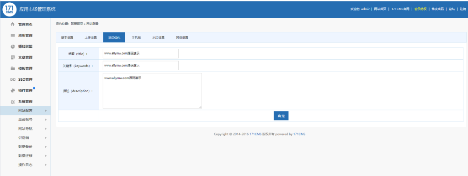Click the 171 CMS logo
This screenshot has height=176, width=468.
point(10,9)
